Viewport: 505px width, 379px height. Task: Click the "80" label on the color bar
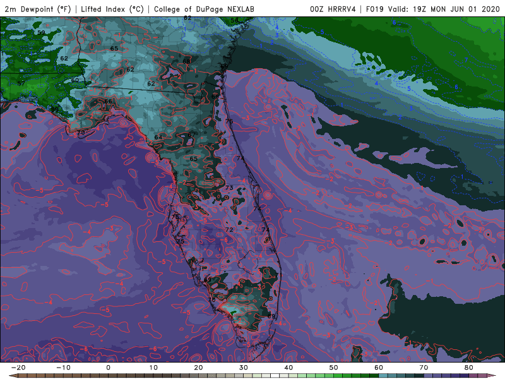click(469, 368)
